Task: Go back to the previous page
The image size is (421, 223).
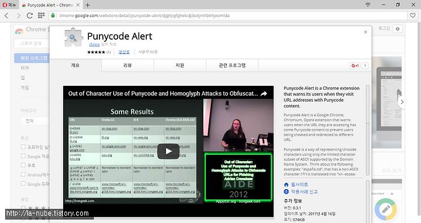Action: tap(6, 16)
